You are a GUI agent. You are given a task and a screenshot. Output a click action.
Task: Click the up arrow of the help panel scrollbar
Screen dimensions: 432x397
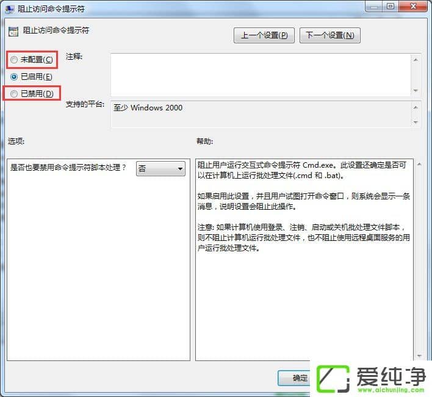tap(419, 165)
